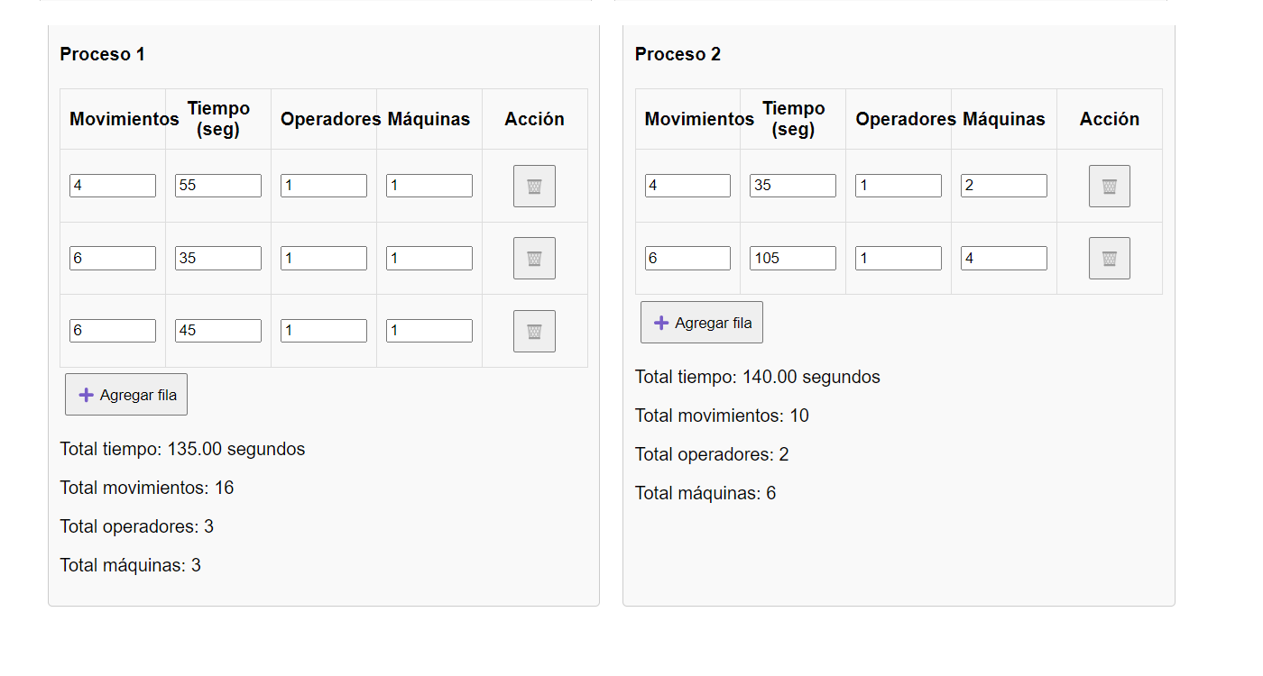Delete Proceso 1 row with time 35
The image size is (1263, 676).
(534, 259)
